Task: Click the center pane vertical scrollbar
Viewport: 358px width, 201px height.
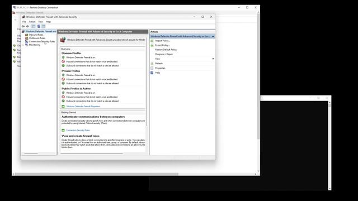Action: [147, 82]
